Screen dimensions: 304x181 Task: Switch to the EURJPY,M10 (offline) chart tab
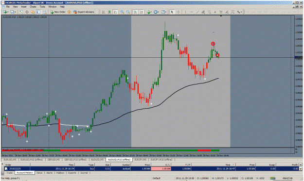[161, 160]
